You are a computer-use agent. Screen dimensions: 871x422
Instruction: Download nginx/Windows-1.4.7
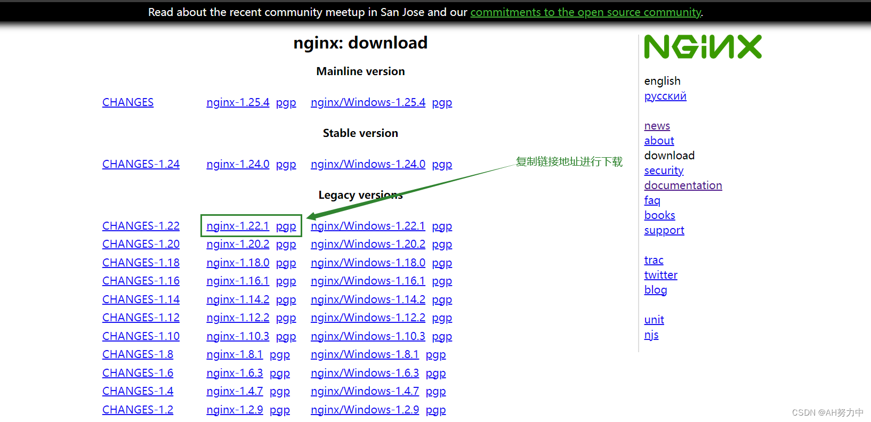pyautogui.click(x=365, y=391)
